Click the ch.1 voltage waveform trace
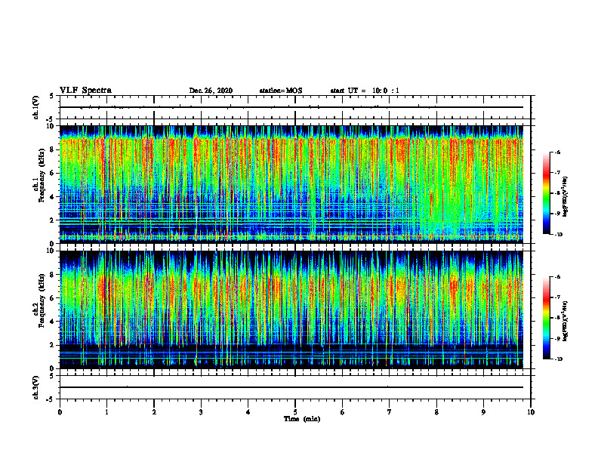The height and width of the screenshot is (462, 598). (x=291, y=107)
